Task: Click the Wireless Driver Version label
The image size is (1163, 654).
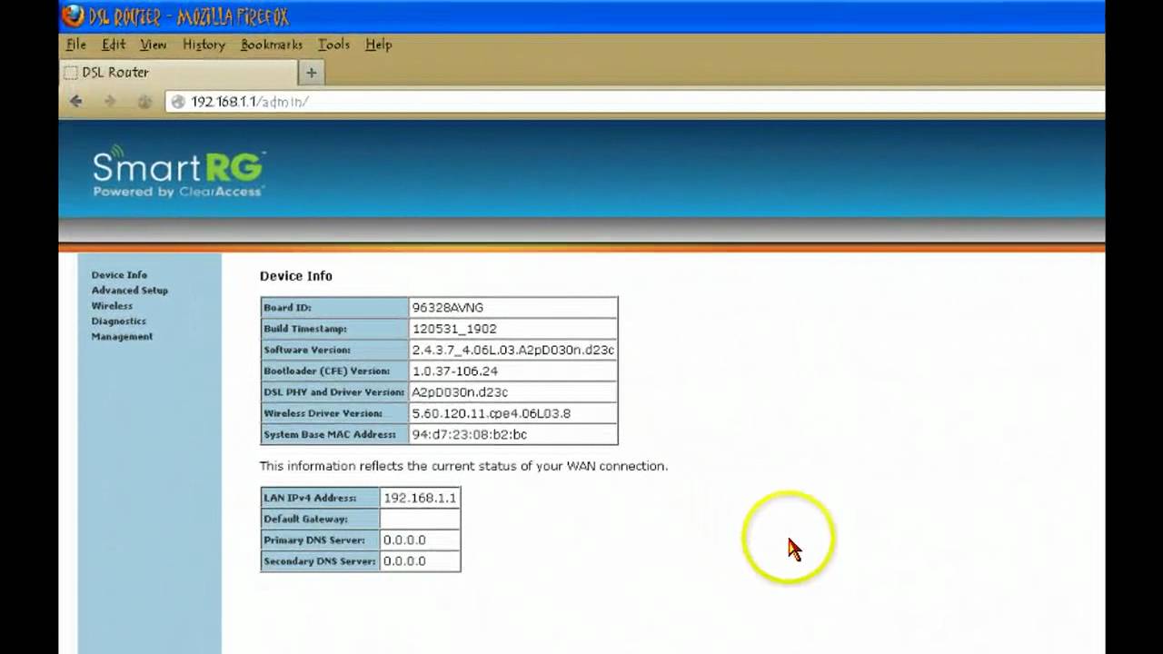Action: pyautogui.click(x=323, y=413)
